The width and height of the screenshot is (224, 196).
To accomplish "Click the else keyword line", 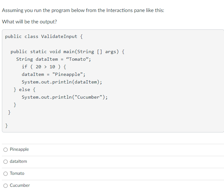I will pyautogui.click(x=24, y=90).
